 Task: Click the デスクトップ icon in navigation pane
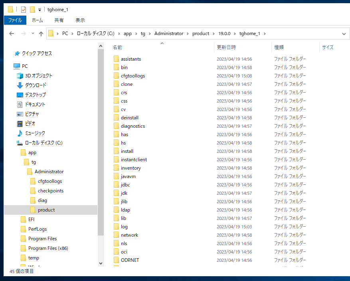coord(20,95)
